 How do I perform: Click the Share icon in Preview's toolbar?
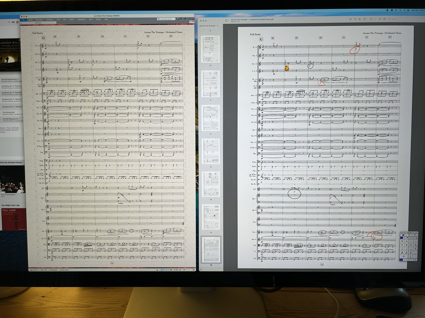coord(364,19)
